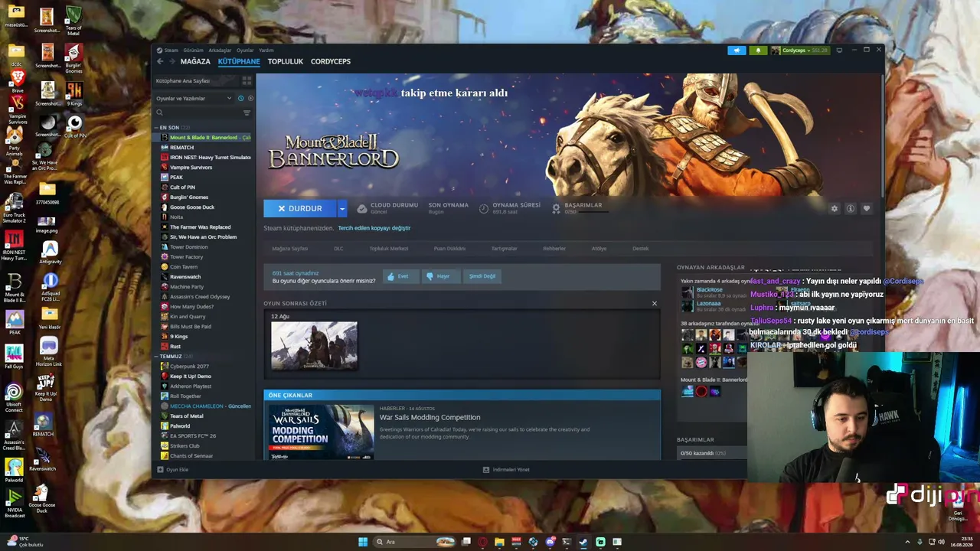Screen dimensions: 980x551
Task: Go back with the Steam back arrow
Action: (160, 61)
